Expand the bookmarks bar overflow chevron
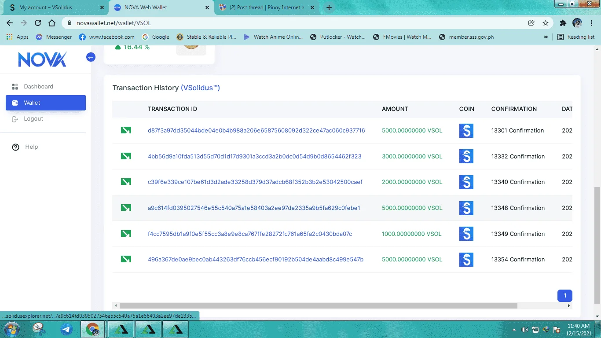 click(x=546, y=37)
